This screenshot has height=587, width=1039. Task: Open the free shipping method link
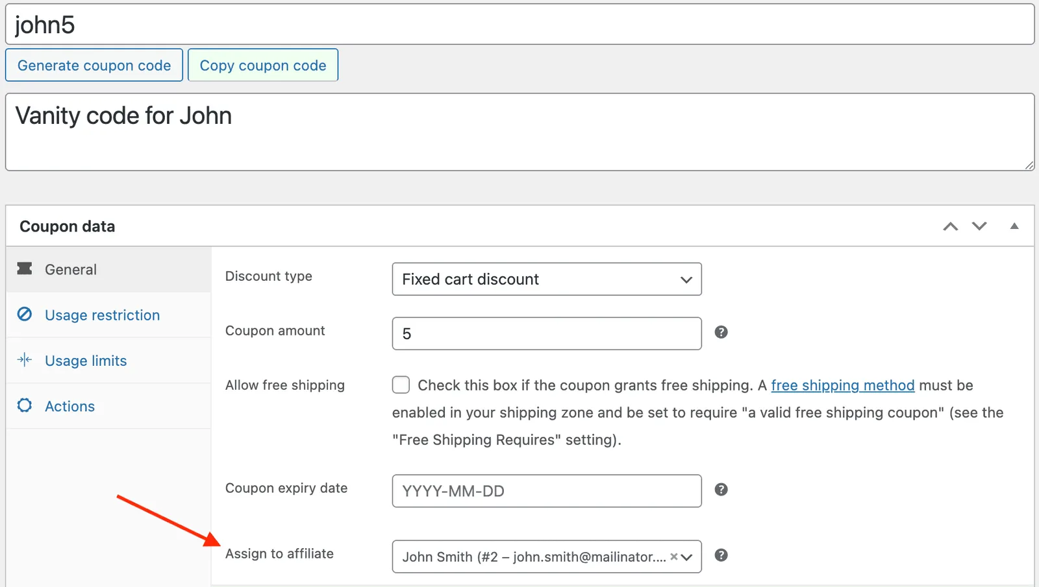pos(843,385)
